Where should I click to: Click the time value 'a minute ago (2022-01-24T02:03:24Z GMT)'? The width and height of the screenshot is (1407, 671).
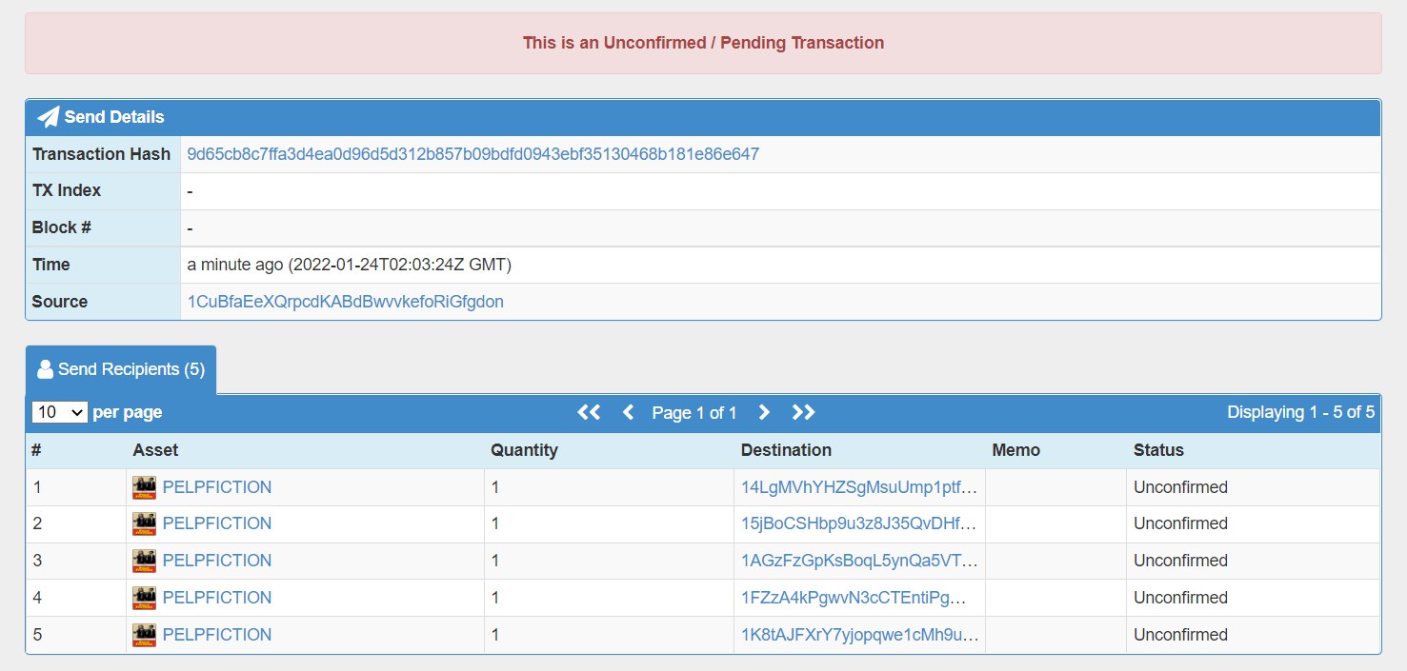tap(350, 265)
